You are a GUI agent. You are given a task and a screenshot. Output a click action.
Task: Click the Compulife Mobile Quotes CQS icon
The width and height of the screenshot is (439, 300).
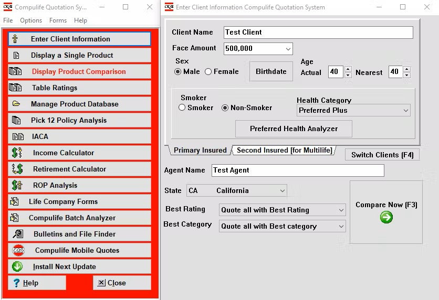(18, 250)
